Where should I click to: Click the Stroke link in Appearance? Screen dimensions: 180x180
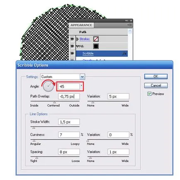click(x=85, y=39)
